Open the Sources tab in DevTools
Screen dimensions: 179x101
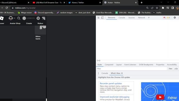coord(131,17)
